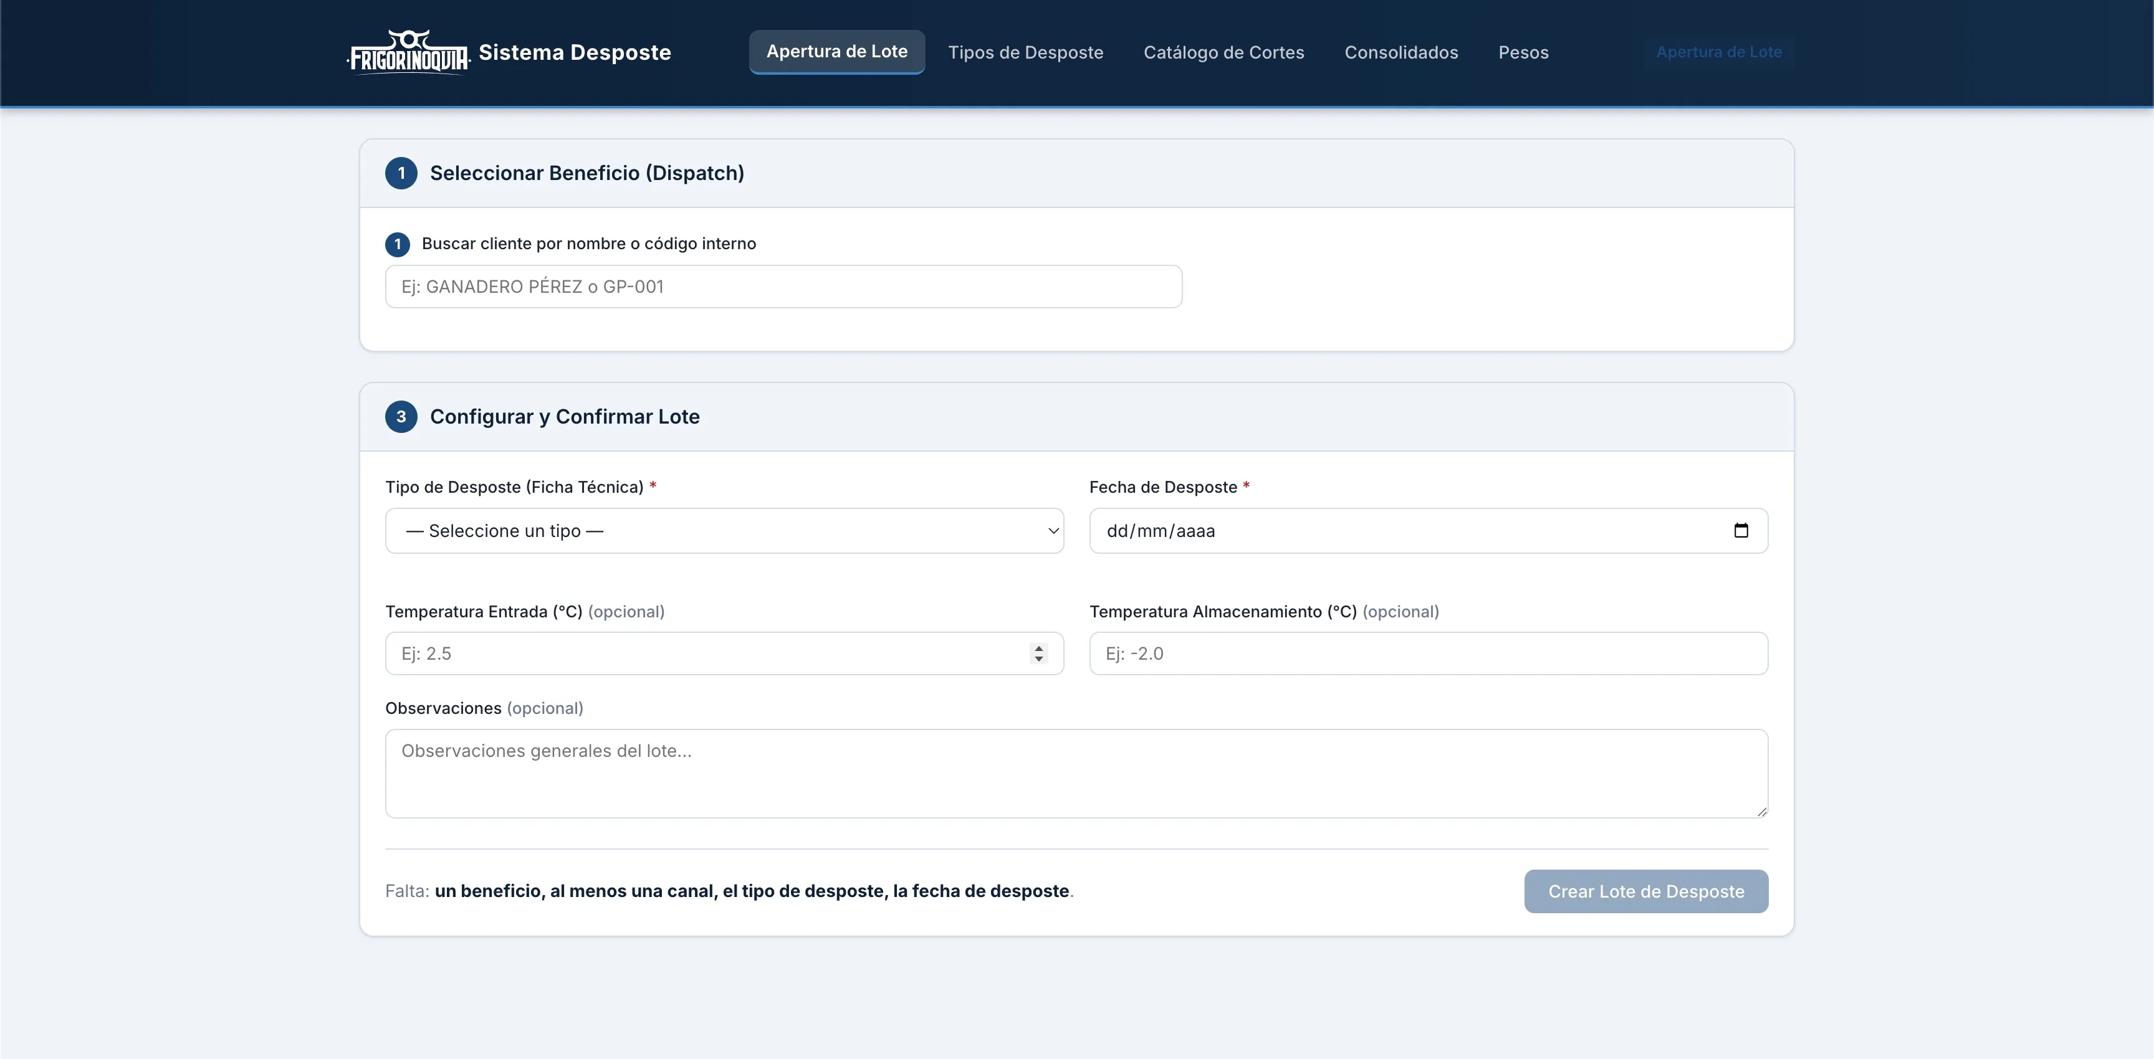
Task: Click Crear Lote de Desposte button
Action: tap(1645, 891)
